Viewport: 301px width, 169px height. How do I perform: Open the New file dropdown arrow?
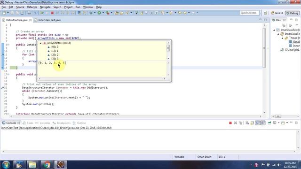pos(8,13)
